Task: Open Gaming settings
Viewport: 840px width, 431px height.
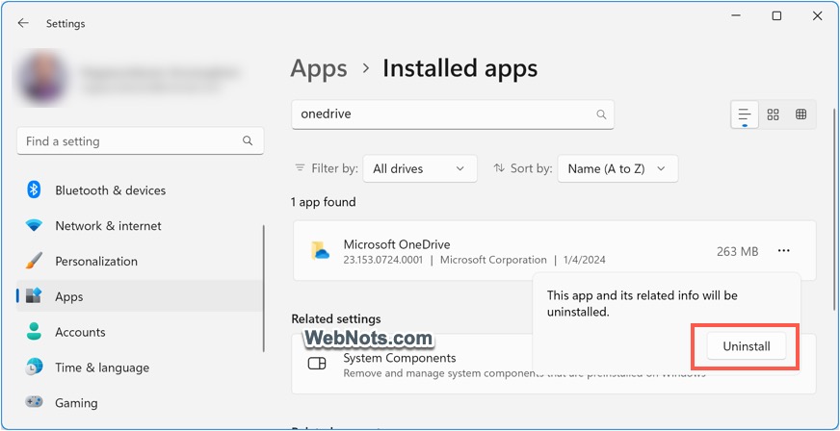Action: (x=140, y=403)
